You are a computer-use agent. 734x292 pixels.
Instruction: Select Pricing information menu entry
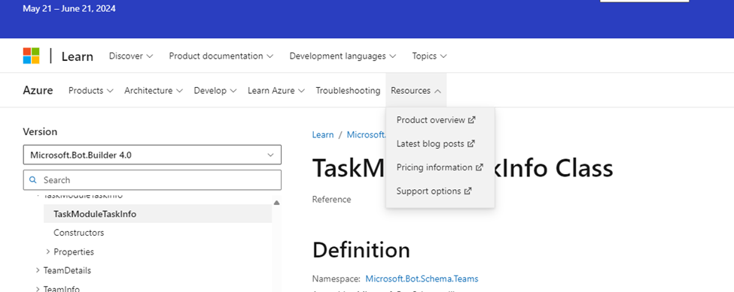(x=440, y=167)
